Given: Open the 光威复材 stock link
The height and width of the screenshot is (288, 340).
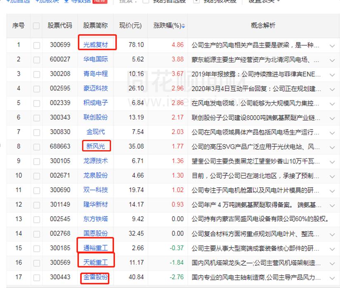Looking at the screenshot, I should point(95,45).
